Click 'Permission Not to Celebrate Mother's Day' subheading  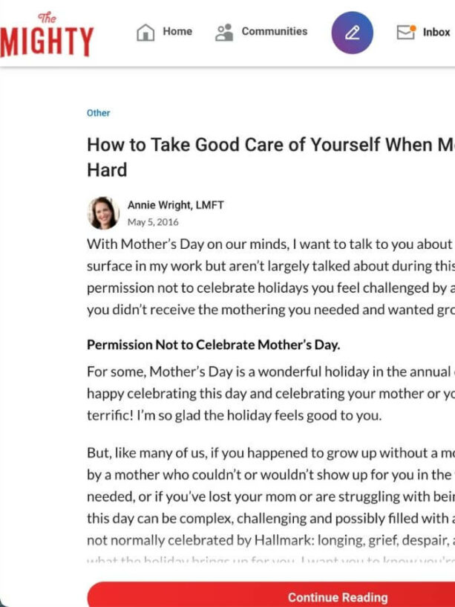(x=213, y=345)
